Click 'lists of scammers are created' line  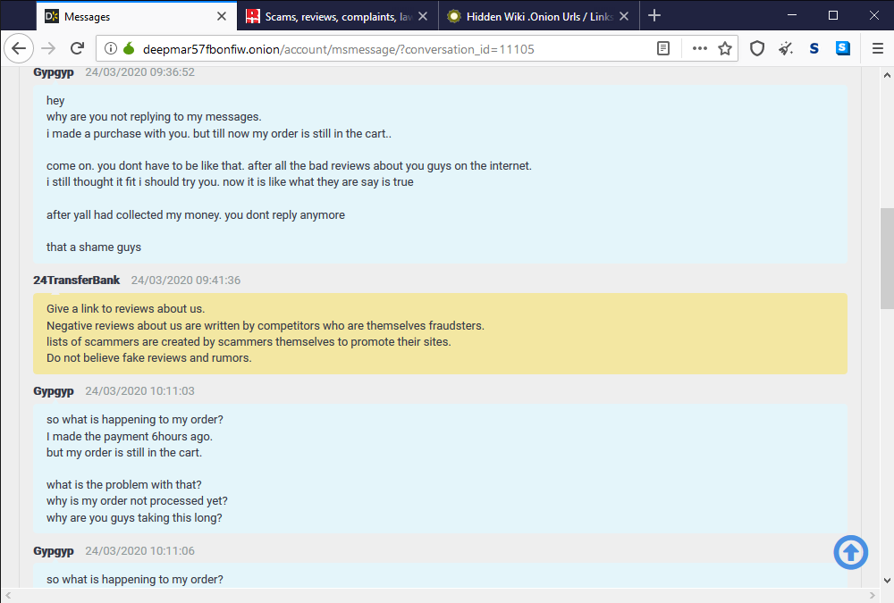[x=249, y=342]
